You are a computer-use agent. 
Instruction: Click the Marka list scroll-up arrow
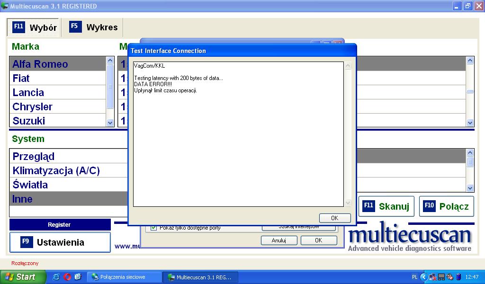click(110, 61)
